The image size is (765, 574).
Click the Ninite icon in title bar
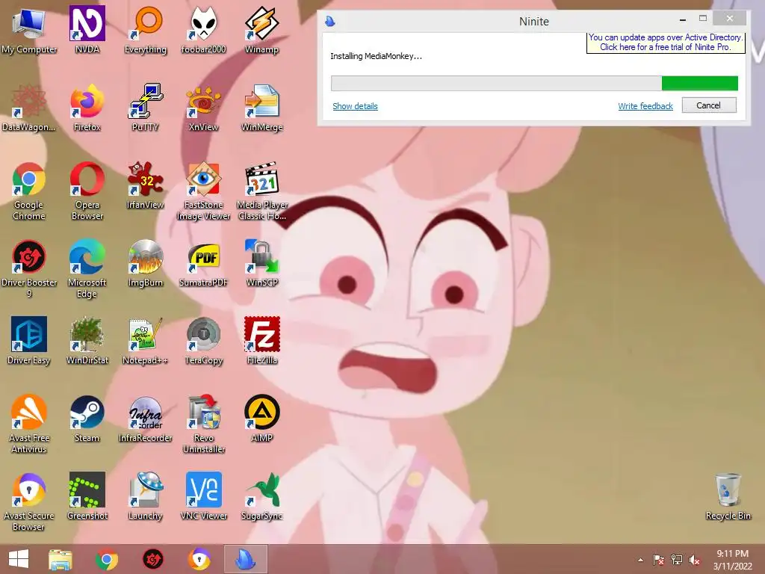tap(330, 21)
